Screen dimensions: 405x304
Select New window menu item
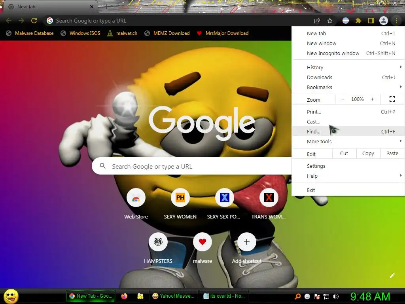pyautogui.click(x=348, y=43)
